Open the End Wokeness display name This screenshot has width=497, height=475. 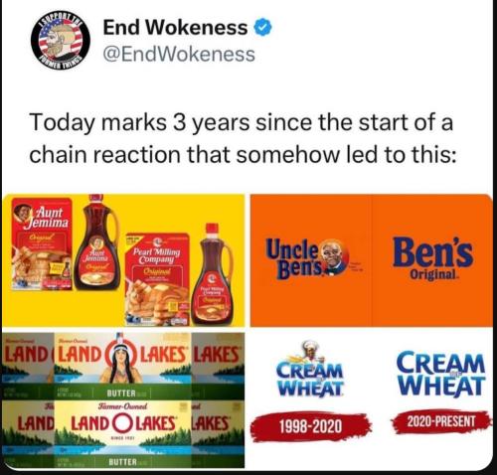click(175, 28)
